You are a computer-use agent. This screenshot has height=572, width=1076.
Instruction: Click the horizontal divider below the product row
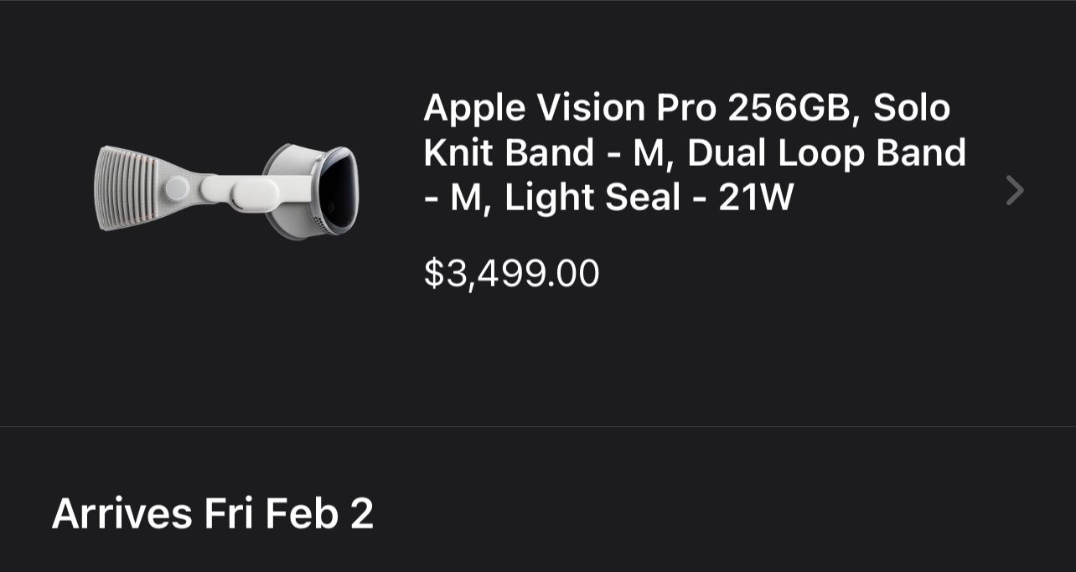tap(538, 426)
